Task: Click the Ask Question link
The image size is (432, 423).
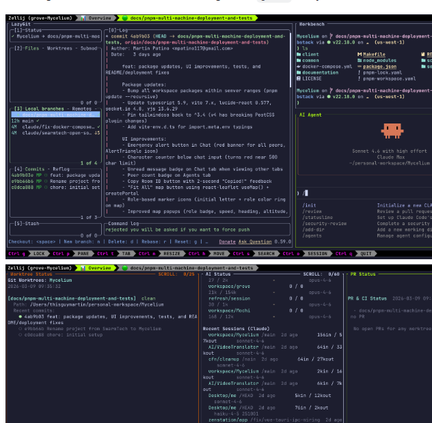Action: coord(254,242)
